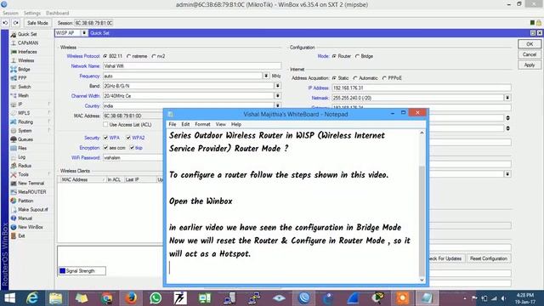
Task: Expand the Channel Width dropdown
Action: point(278,96)
